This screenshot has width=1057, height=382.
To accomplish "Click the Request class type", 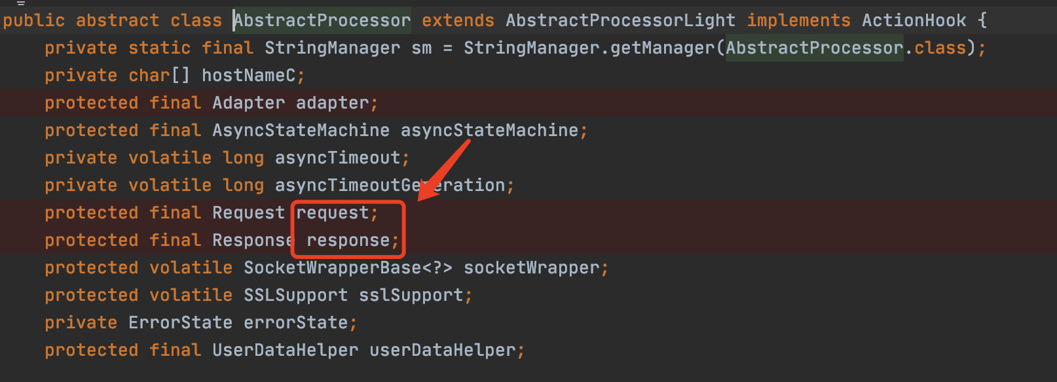I will coord(248,213).
